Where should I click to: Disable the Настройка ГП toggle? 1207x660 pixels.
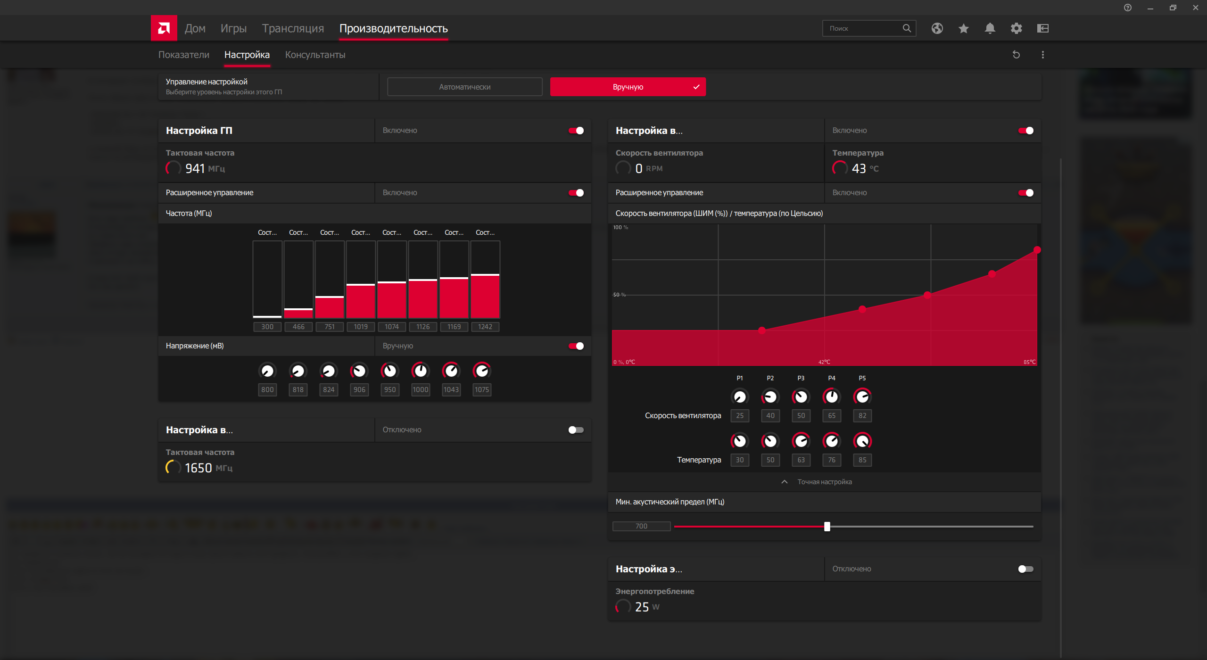point(576,131)
